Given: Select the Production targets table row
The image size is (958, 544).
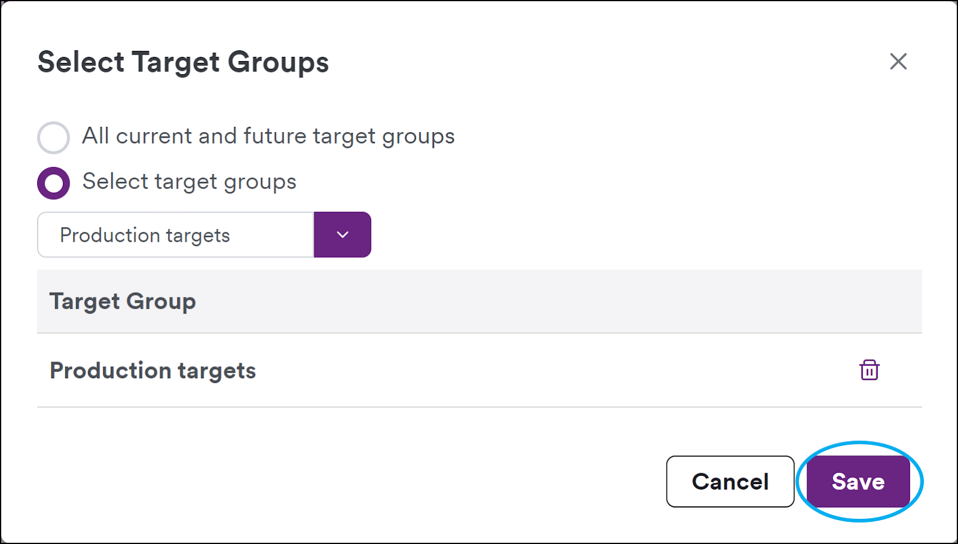Looking at the screenshot, I should coord(479,370).
